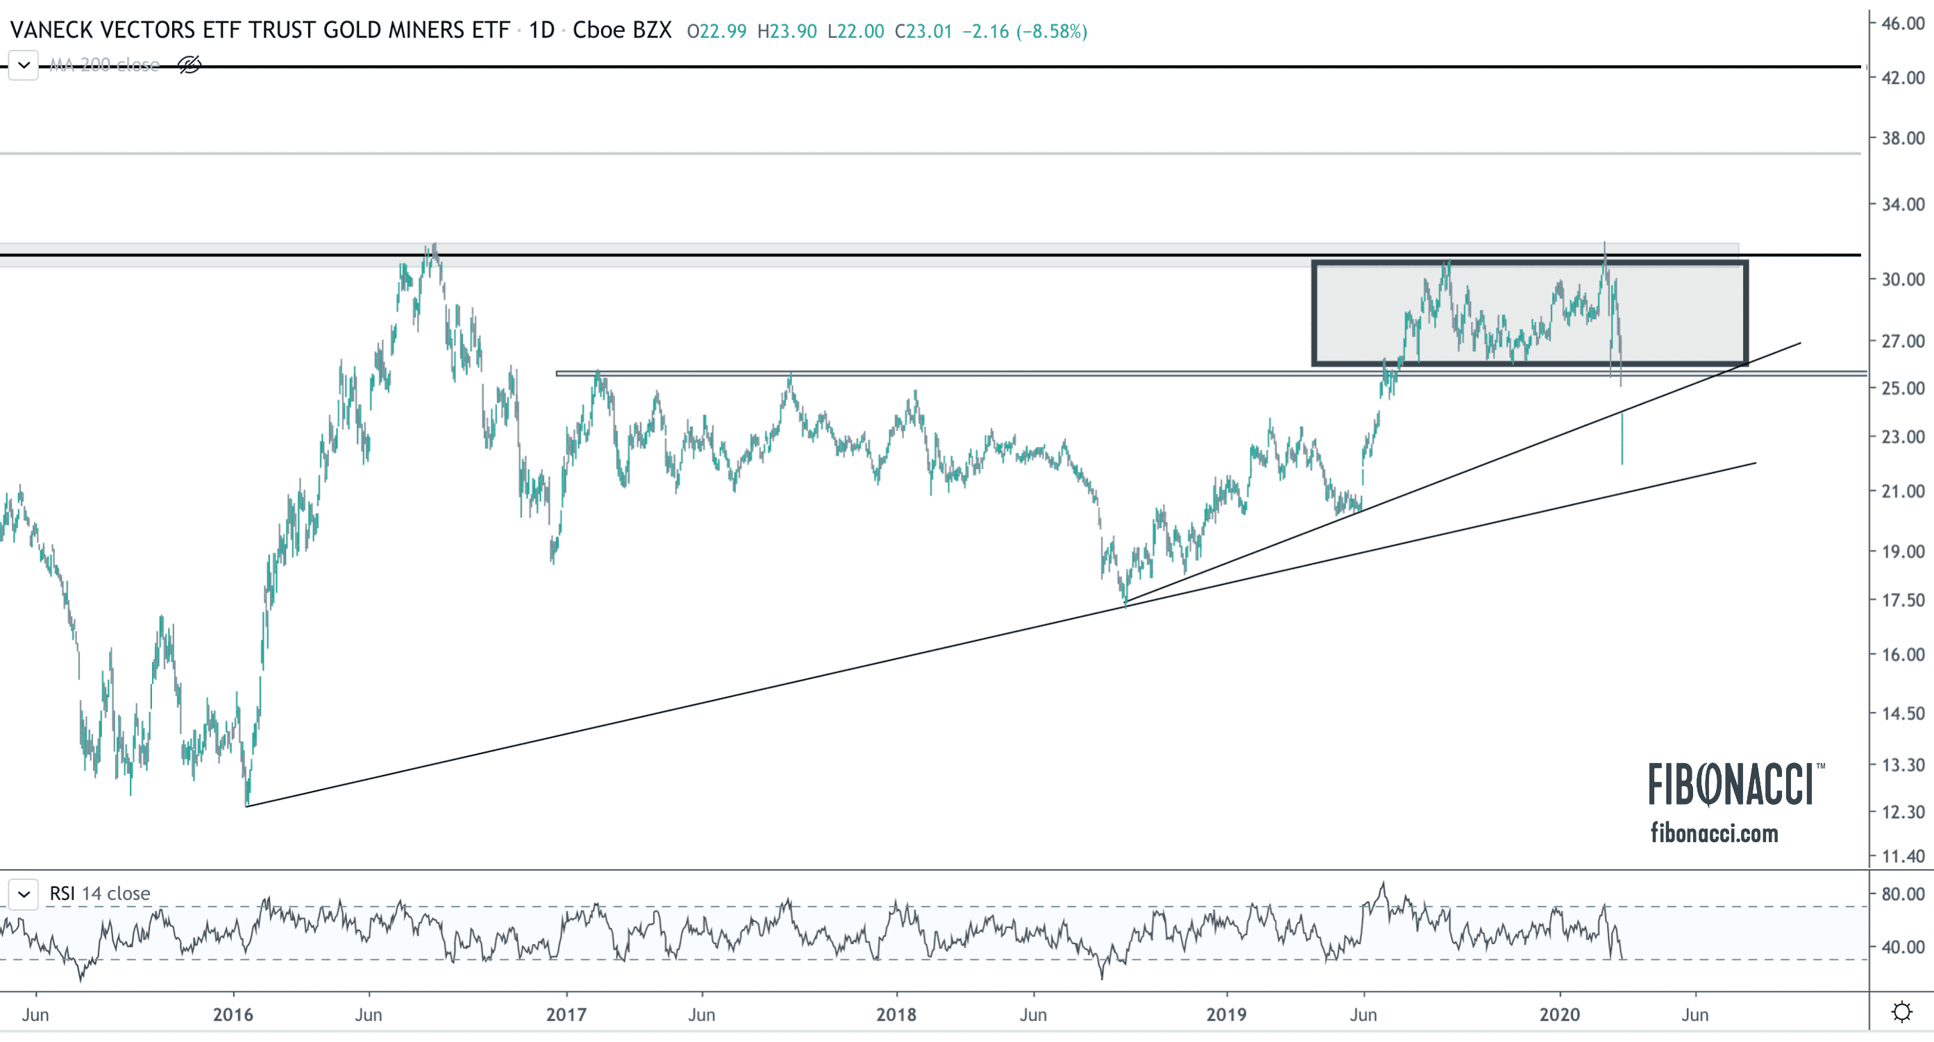The width and height of the screenshot is (1934, 1042).
Task: Click the 23.00 price axis label
Action: 1903,436
